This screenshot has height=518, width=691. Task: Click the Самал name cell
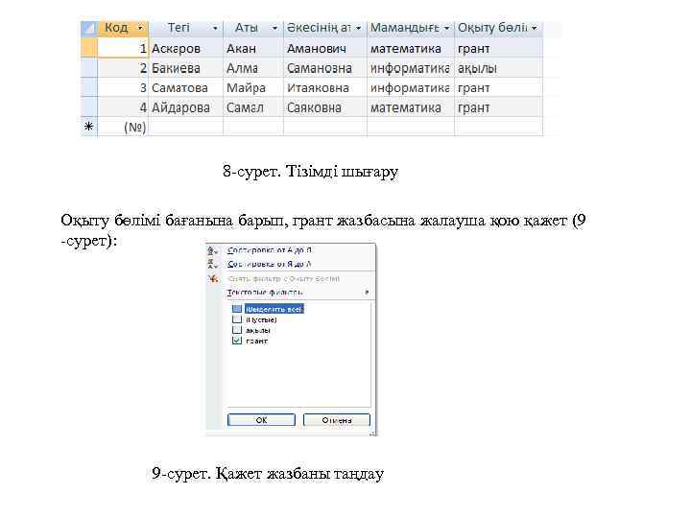(253, 107)
